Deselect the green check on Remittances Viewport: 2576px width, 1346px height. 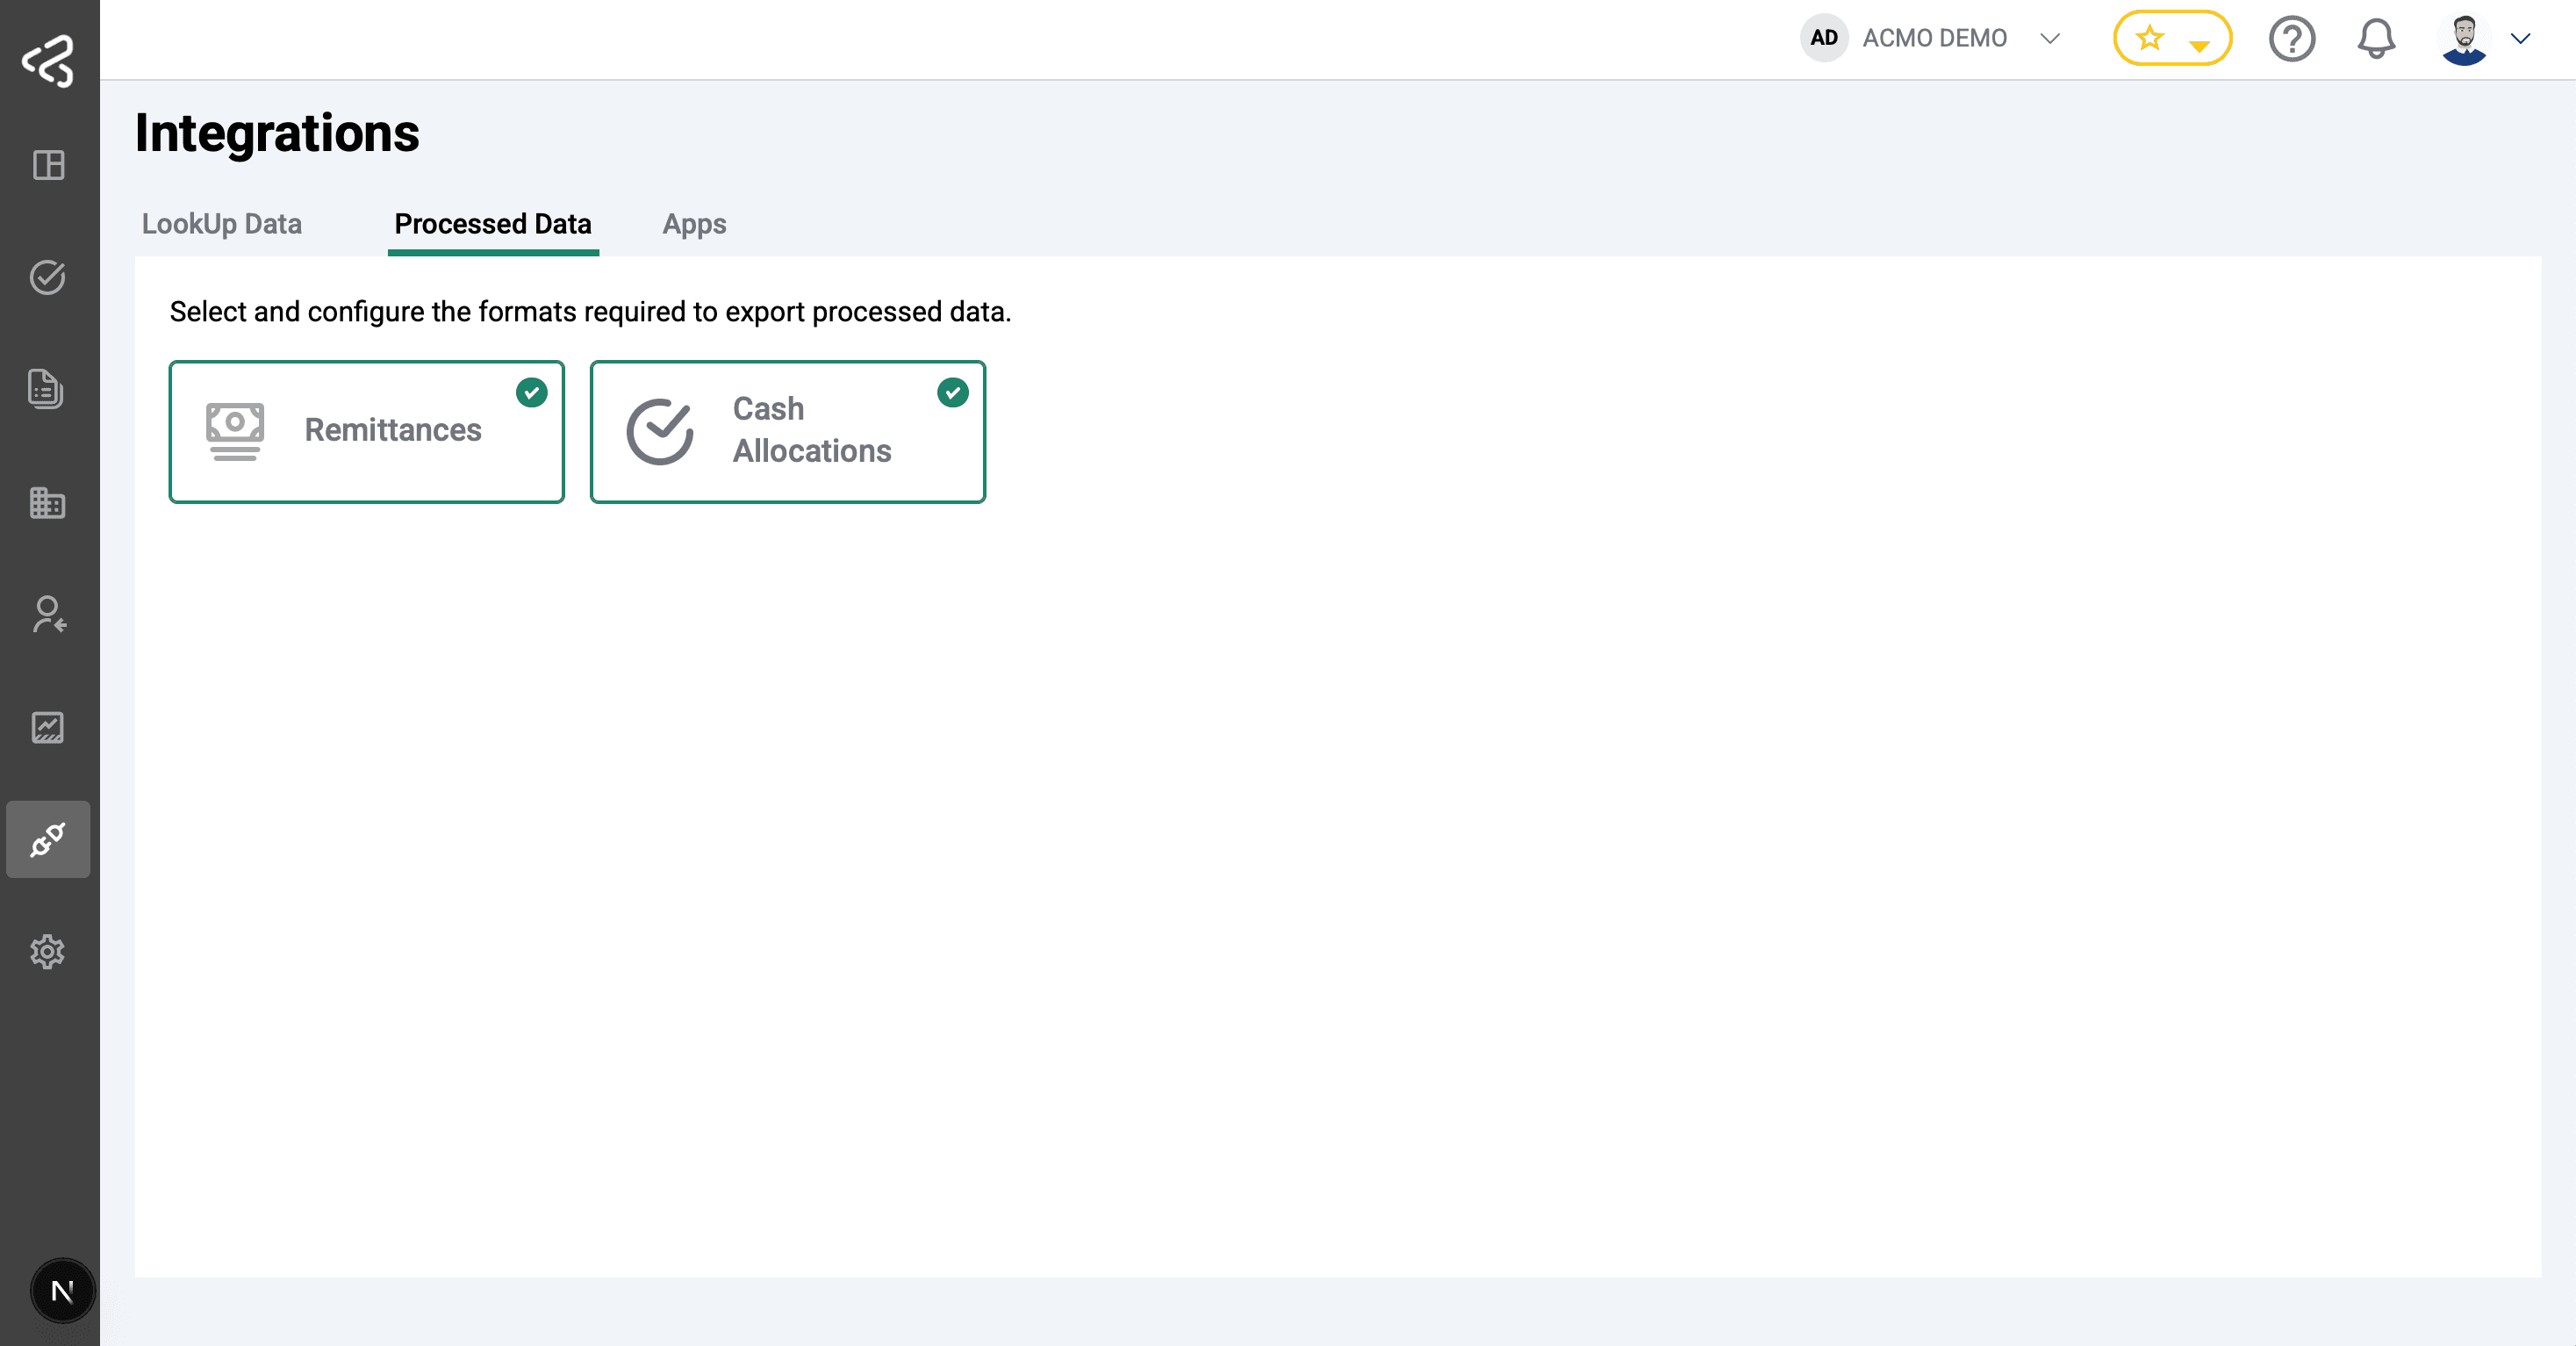(531, 393)
